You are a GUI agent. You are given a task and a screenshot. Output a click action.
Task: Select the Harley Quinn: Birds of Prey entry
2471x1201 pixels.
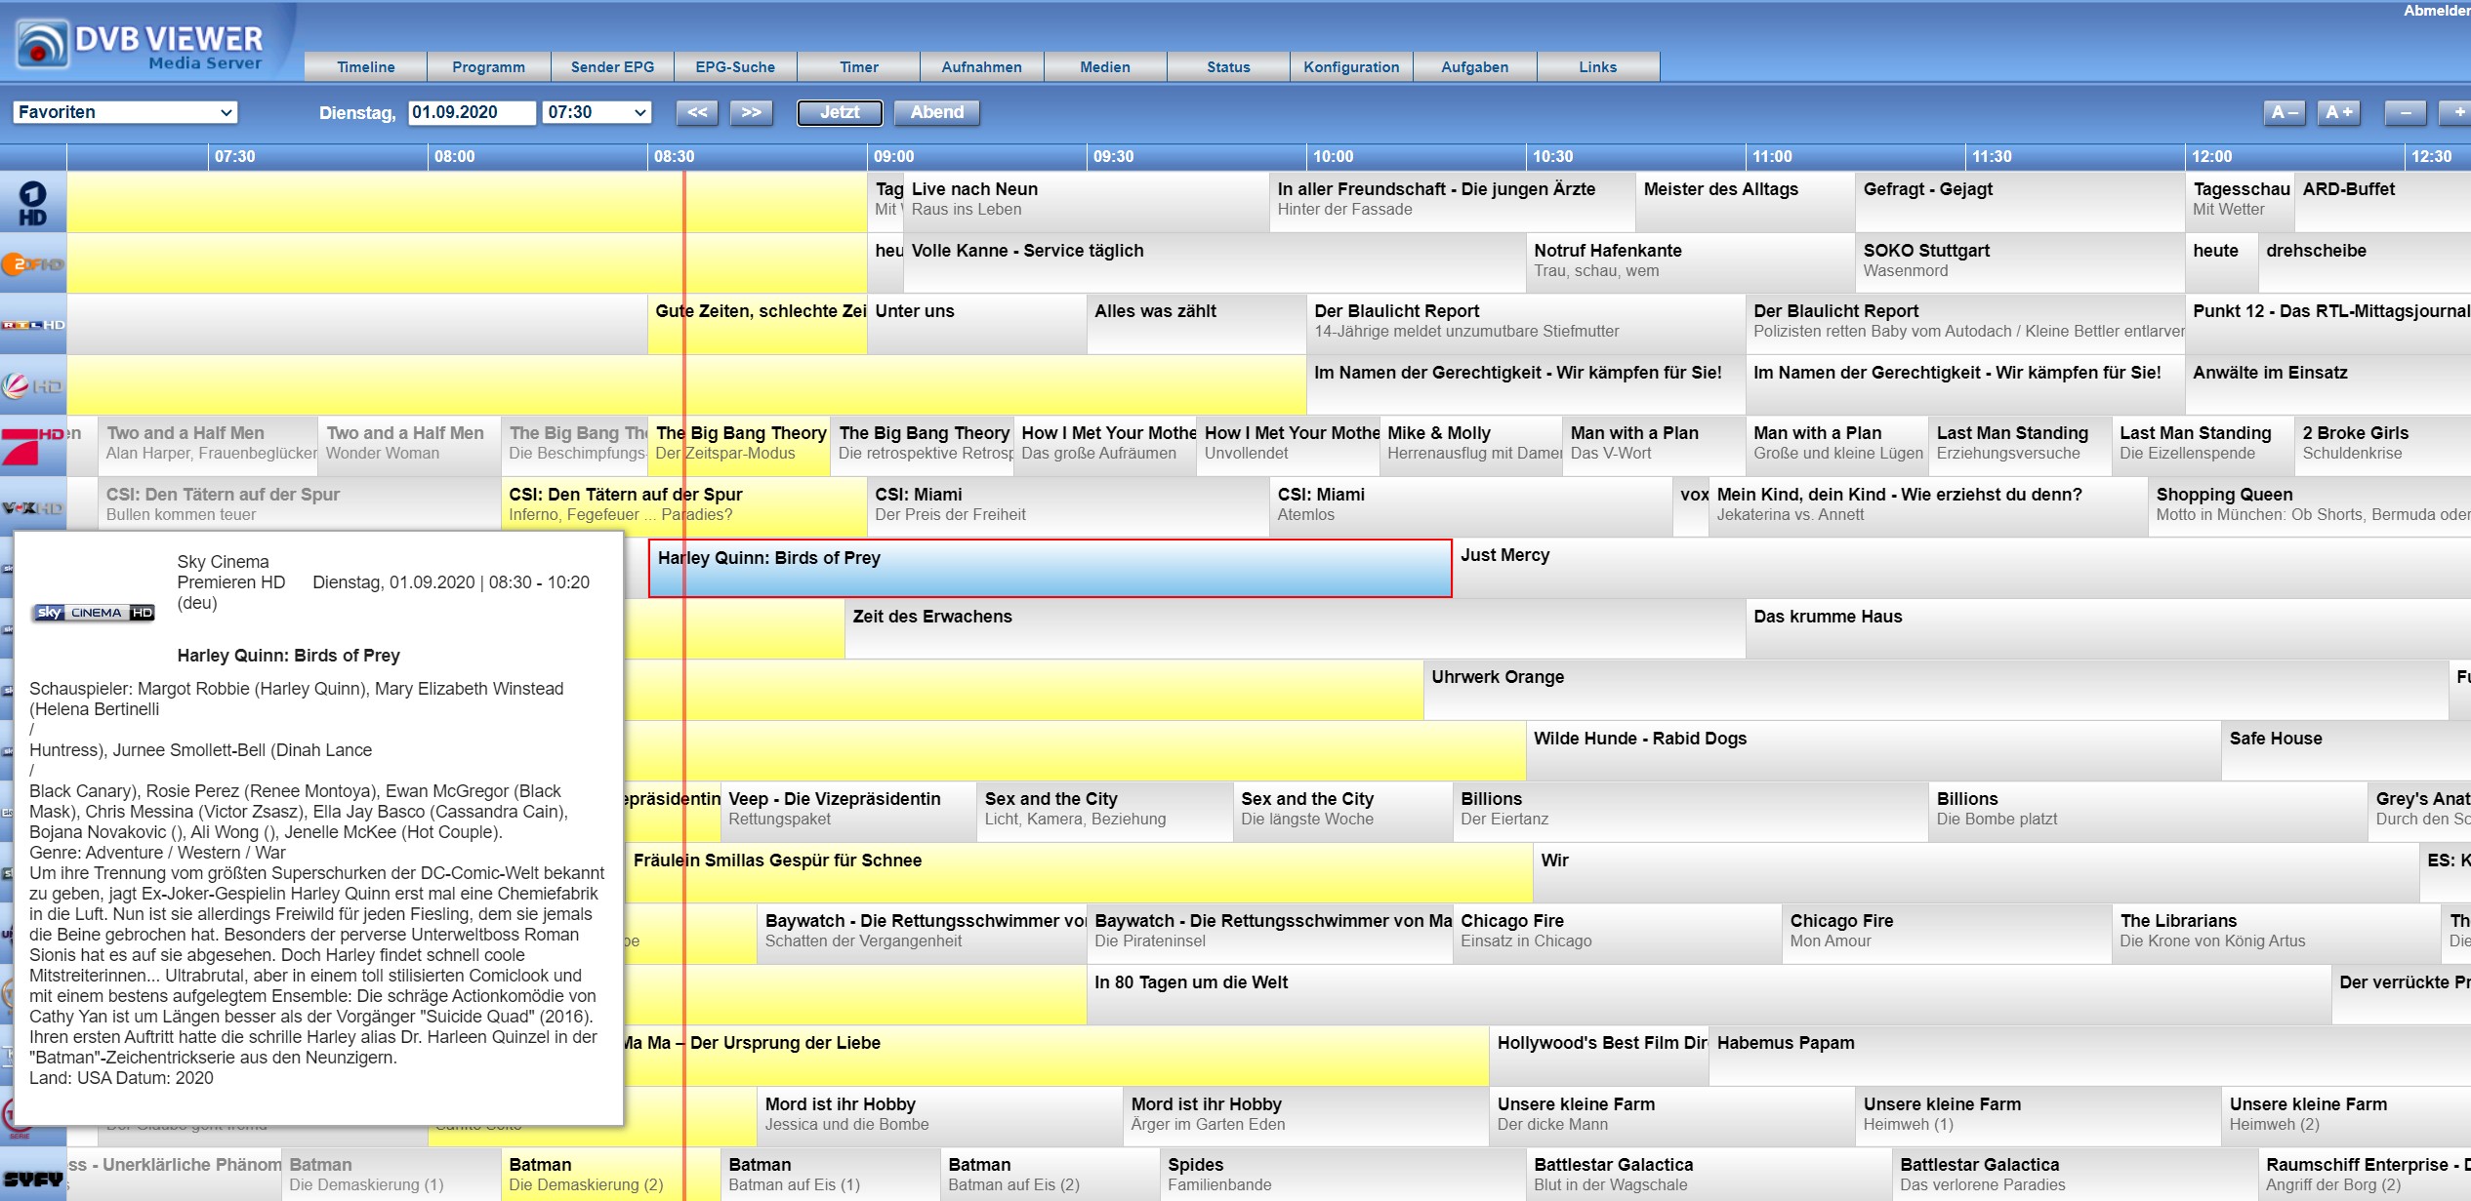coord(1050,568)
